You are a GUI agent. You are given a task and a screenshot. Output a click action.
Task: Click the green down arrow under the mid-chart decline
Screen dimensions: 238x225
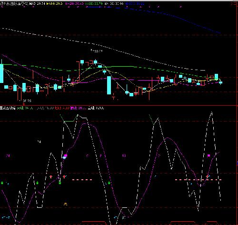(x=109, y=183)
